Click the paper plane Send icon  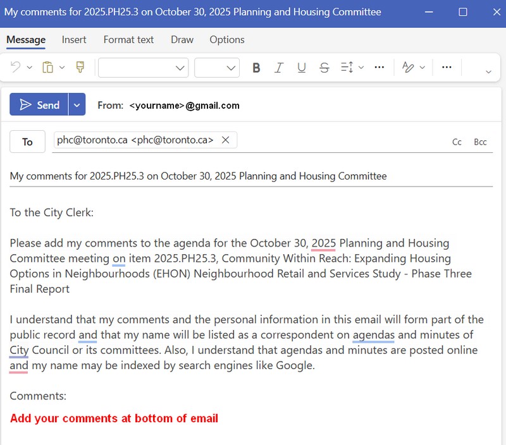pyautogui.click(x=25, y=105)
